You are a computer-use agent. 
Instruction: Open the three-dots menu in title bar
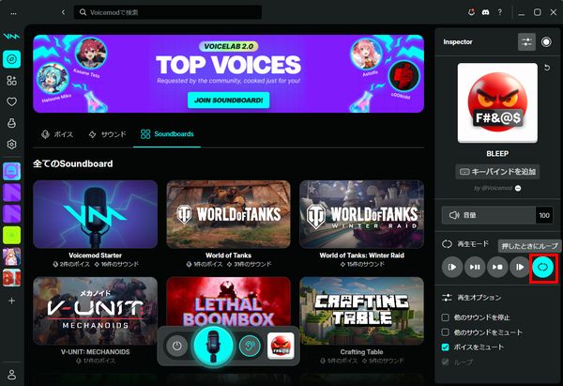click(x=14, y=13)
